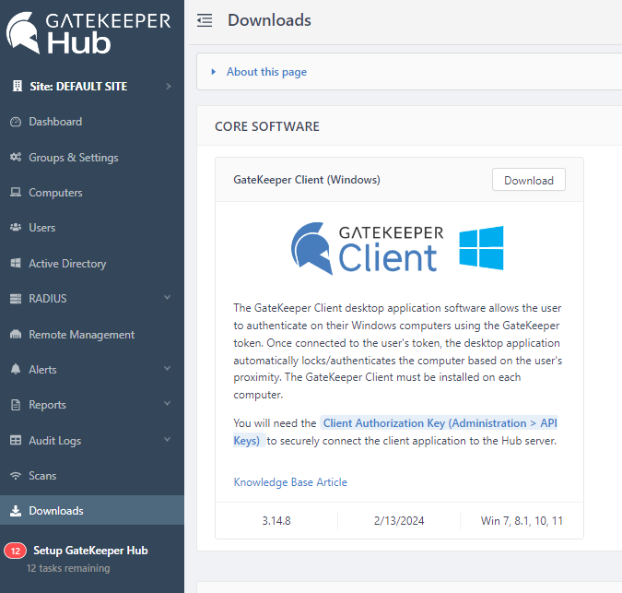Expand the Audit Logs submenu
The image size is (622, 593).
tap(167, 441)
